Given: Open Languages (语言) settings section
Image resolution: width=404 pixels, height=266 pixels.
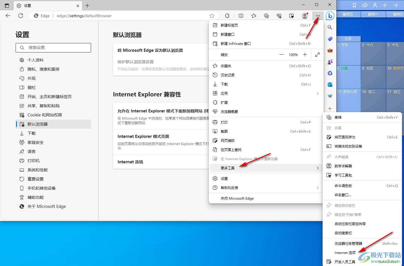Looking at the screenshot, I should click(x=53, y=152).
